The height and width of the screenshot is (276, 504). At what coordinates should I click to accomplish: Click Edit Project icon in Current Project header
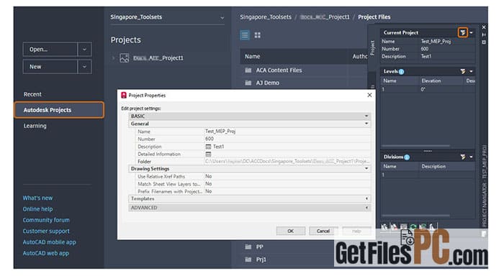[x=462, y=32]
